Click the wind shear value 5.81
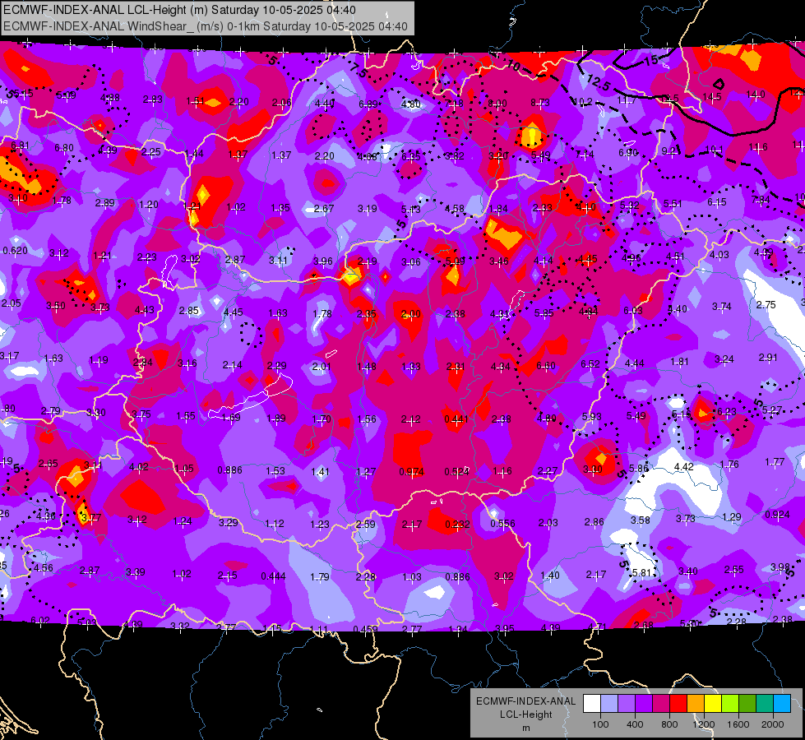 click(641, 572)
